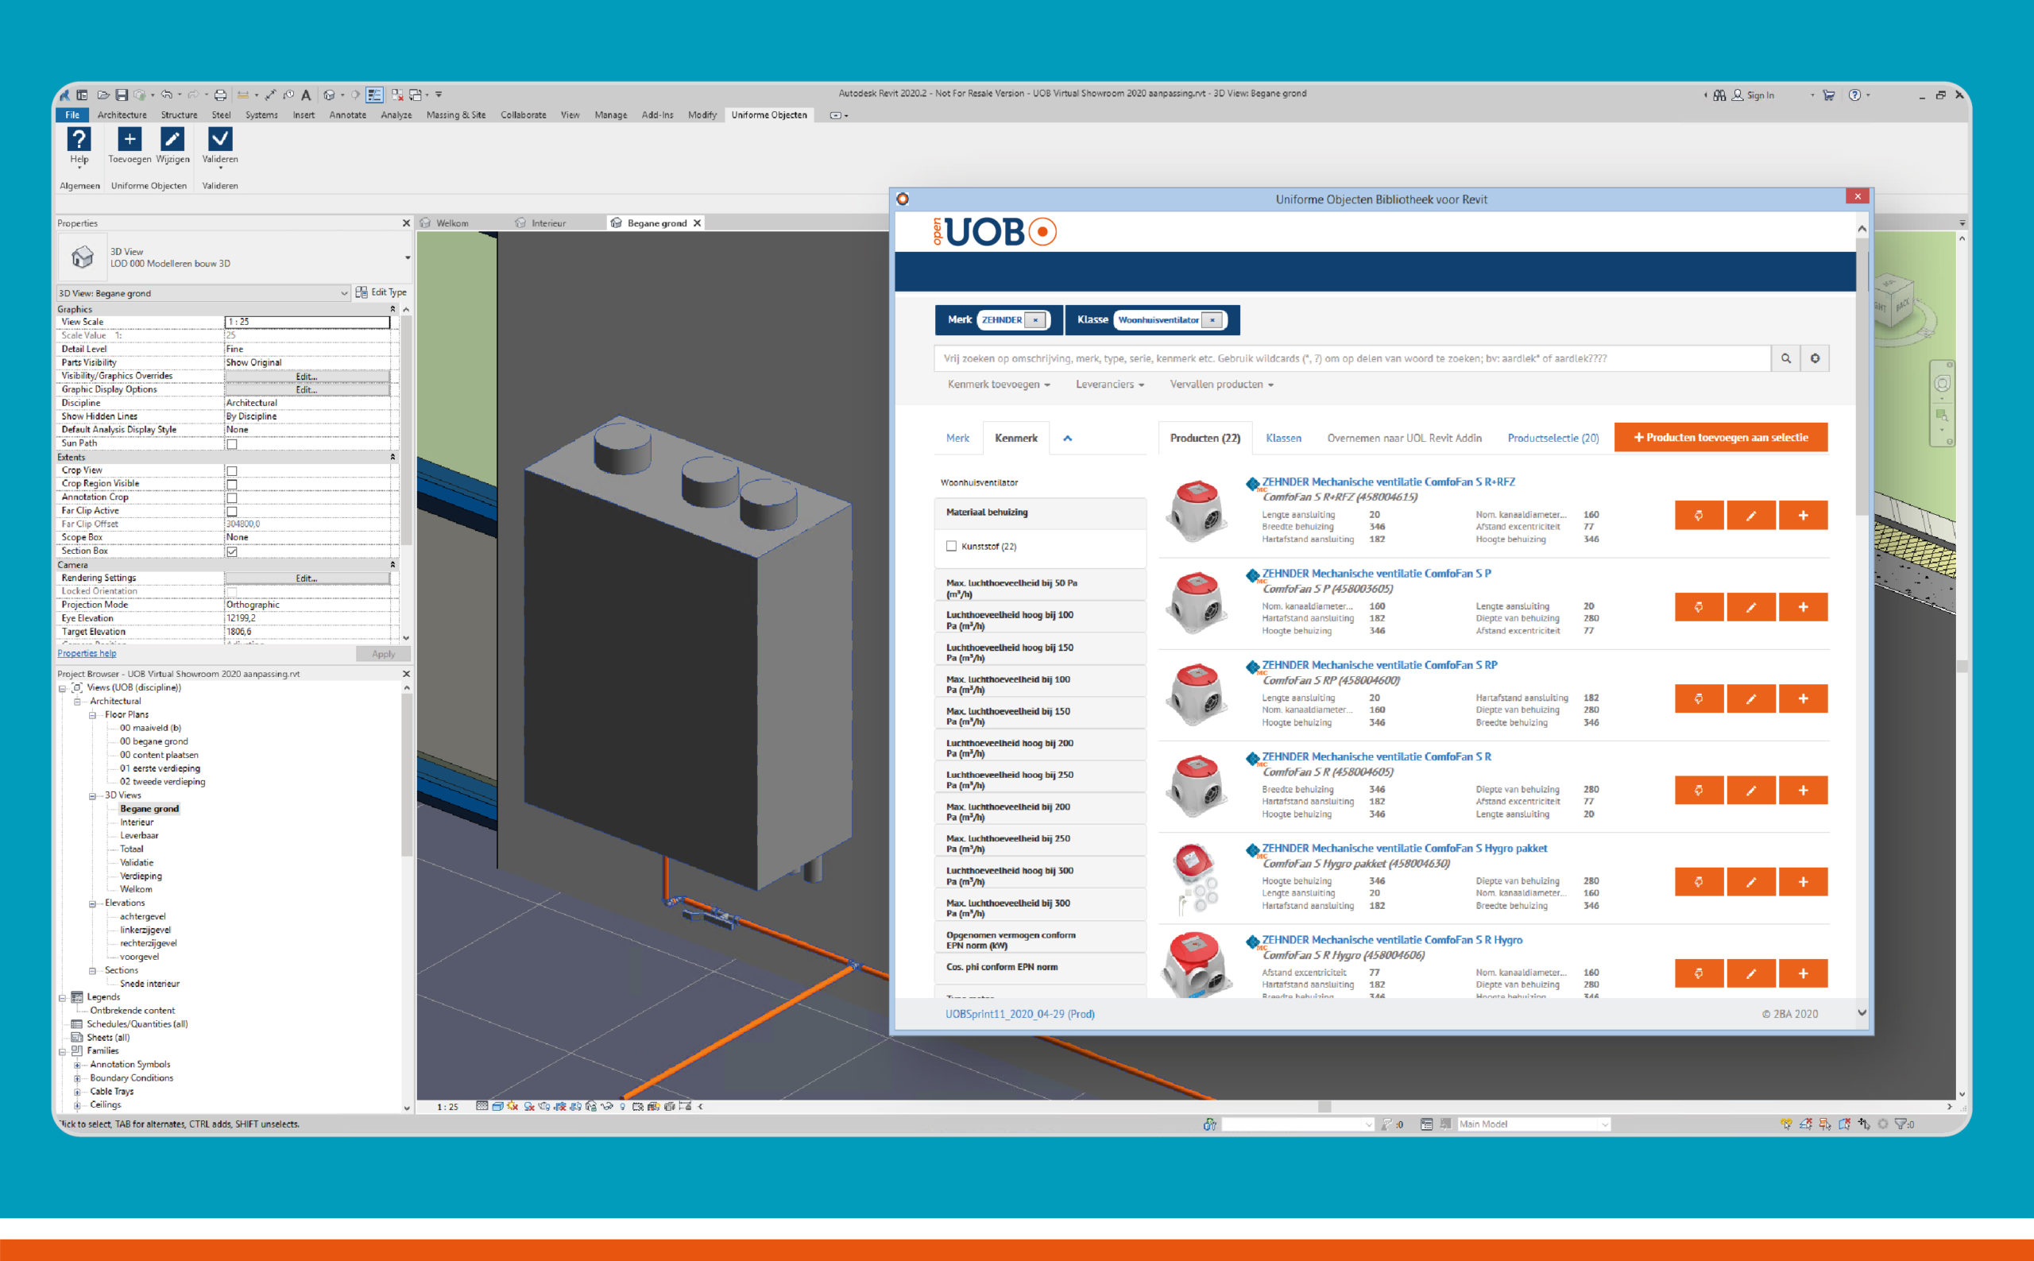
Task: Click the shopping cart icon in Revit title bar
Action: click(1829, 95)
